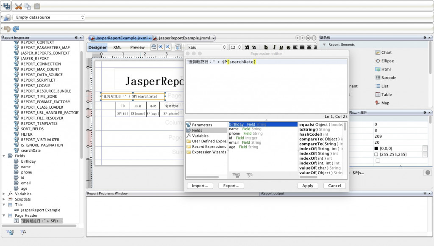Click the report datasources icon beside datasource dropdown
Viewport: 434px width, 246px height.
pyautogui.click(x=7, y=17)
